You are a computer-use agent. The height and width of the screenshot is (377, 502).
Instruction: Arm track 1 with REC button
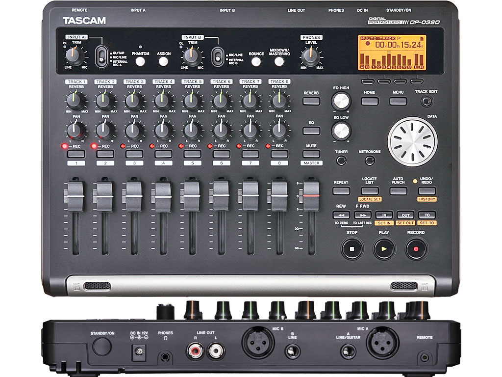(x=76, y=154)
